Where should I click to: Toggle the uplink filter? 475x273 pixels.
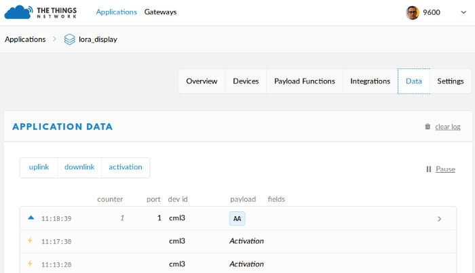[39, 167]
